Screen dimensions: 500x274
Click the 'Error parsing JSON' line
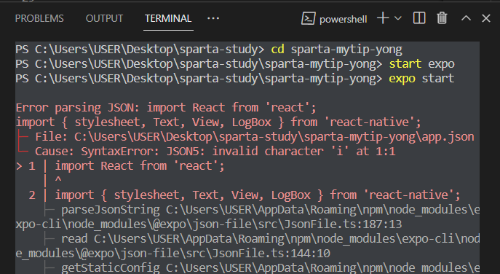pyautogui.click(x=166, y=108)
